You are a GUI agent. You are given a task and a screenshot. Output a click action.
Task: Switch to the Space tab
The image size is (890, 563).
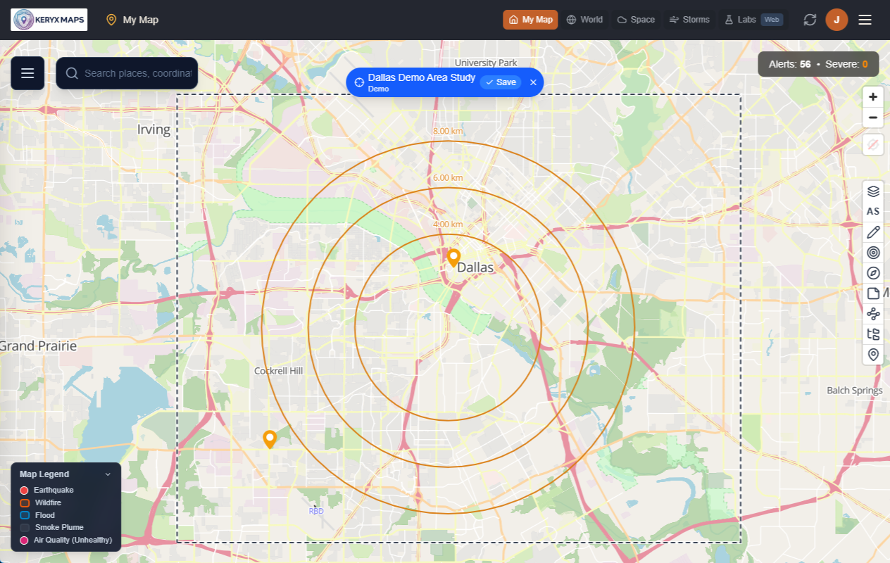(x=636, y=20)
